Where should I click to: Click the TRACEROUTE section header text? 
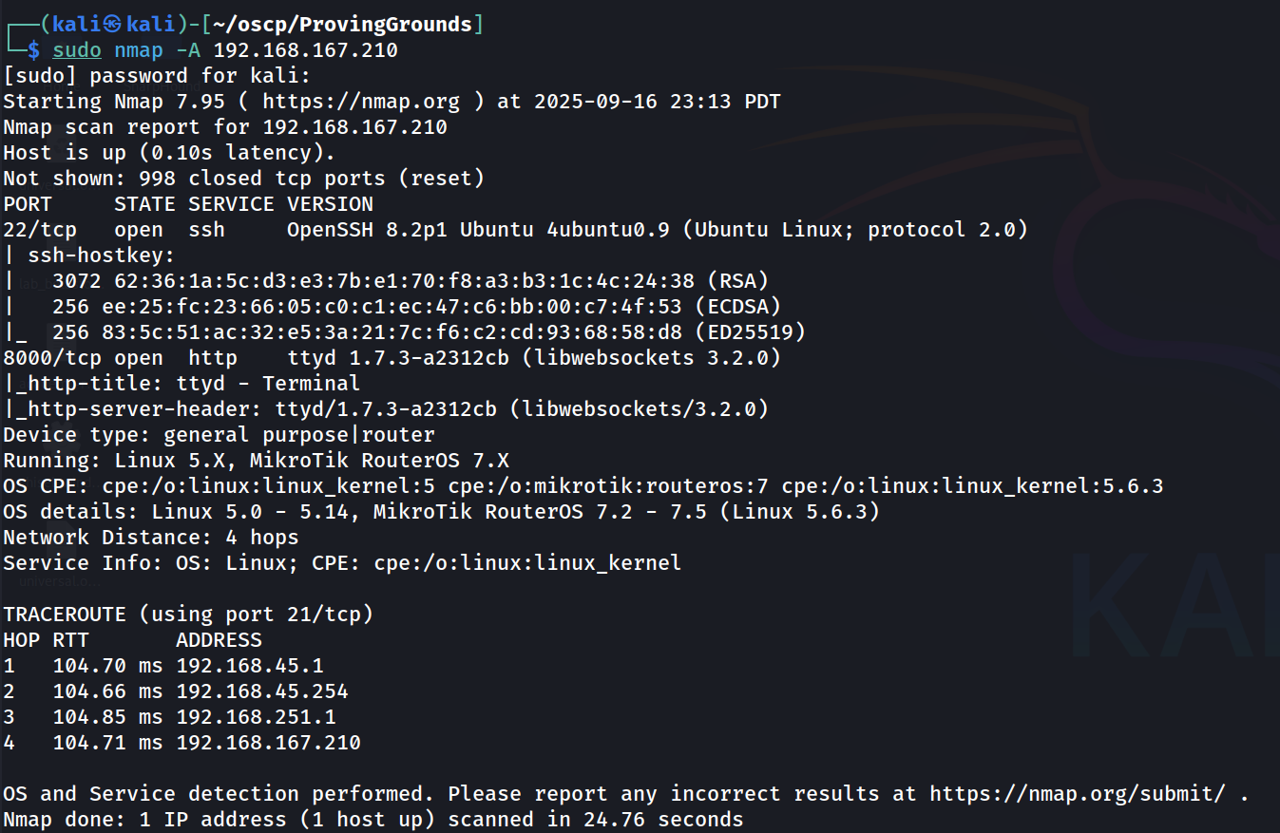pos(65,615)
